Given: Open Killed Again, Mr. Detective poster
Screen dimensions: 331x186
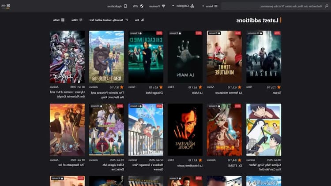Looking at the screenshot, I should (x=107, y=130).
